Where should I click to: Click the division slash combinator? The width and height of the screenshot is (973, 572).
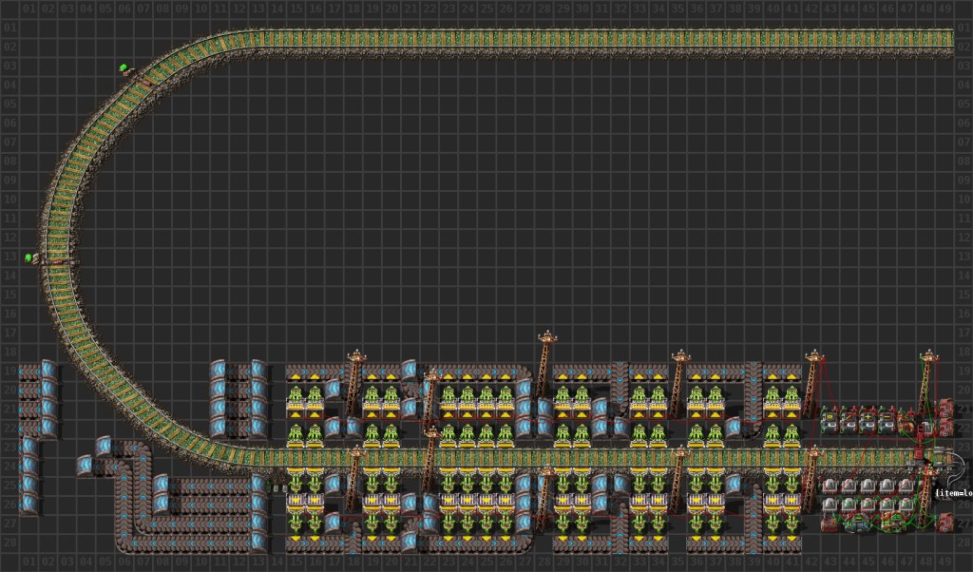pos(849,416)
